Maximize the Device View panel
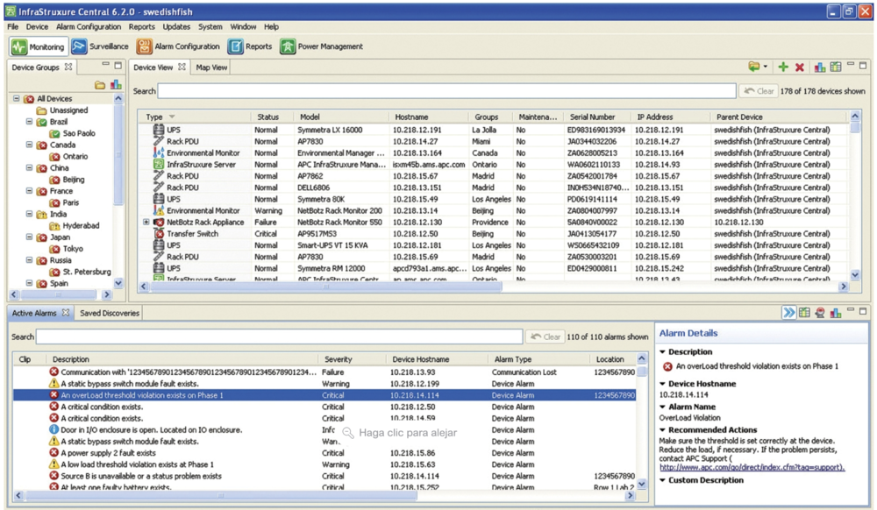 coord(863,66)
